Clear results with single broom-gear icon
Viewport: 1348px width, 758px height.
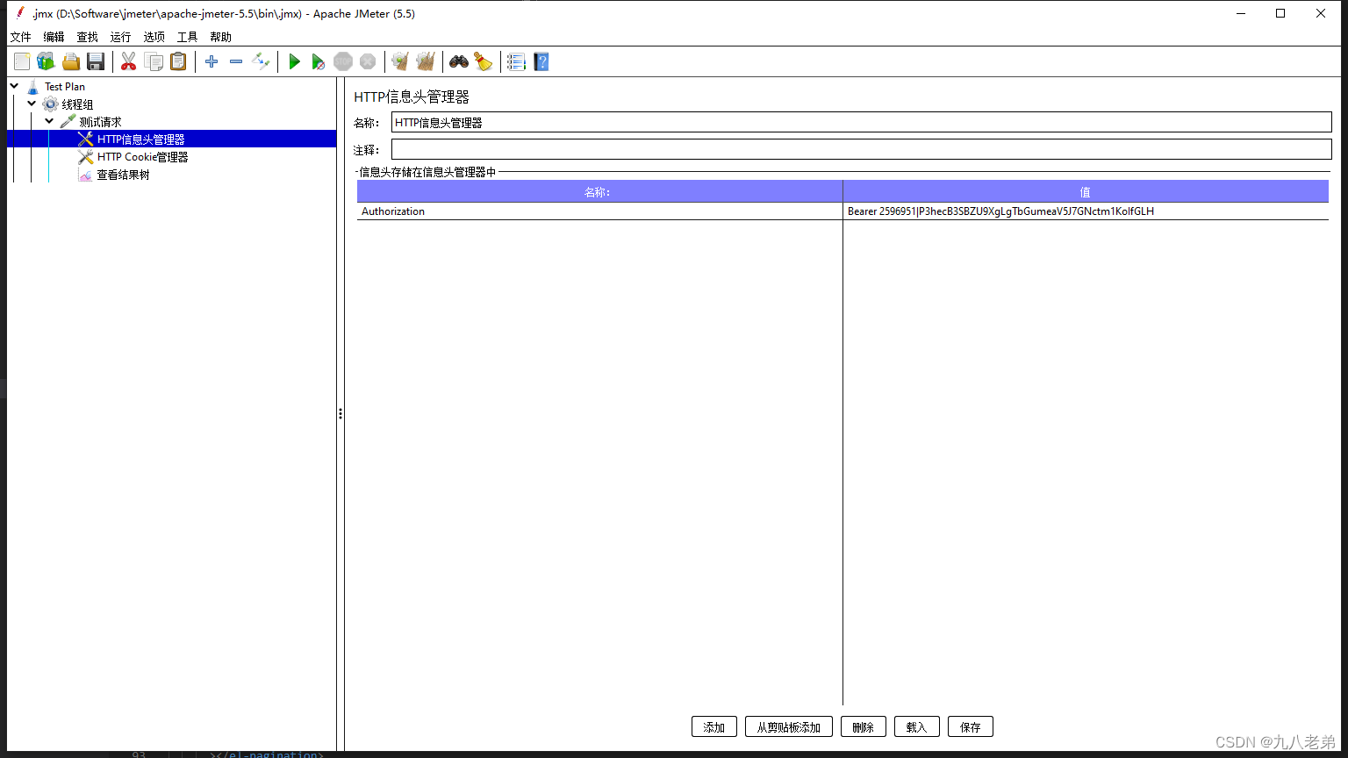[x=400, y=61]
